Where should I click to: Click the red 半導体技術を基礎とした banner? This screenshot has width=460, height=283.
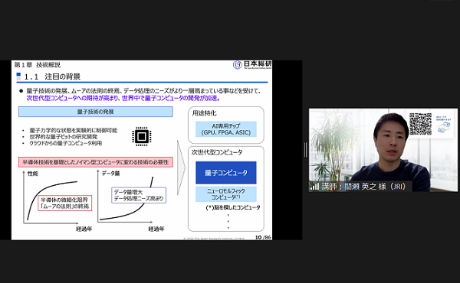click(x=96, y=162)
